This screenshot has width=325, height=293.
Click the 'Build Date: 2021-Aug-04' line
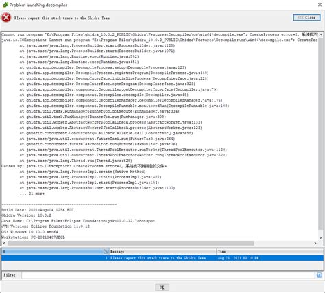(38, 210)
